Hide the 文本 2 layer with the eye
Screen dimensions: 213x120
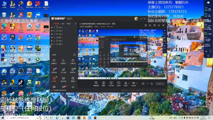click(52, 34)
